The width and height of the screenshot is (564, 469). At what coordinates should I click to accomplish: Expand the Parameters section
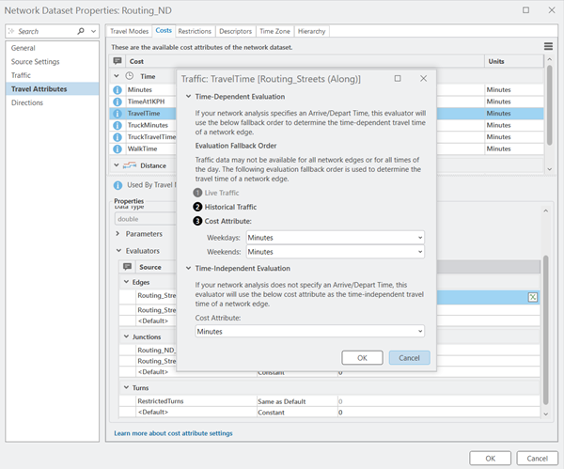[117, 233]
